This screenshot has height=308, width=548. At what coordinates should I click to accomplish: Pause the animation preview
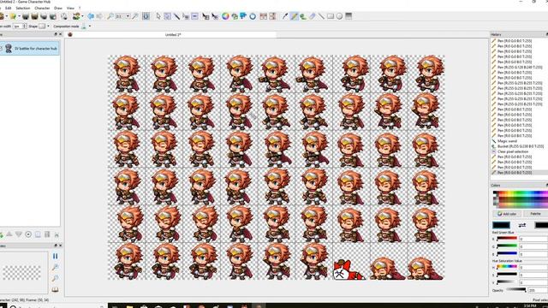(55, 256)
